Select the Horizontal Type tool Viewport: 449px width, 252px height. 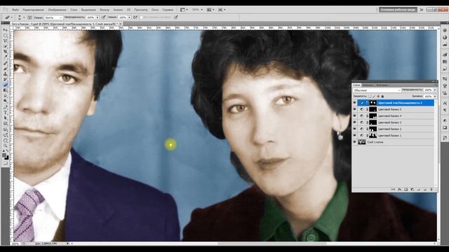pos(6,113)
